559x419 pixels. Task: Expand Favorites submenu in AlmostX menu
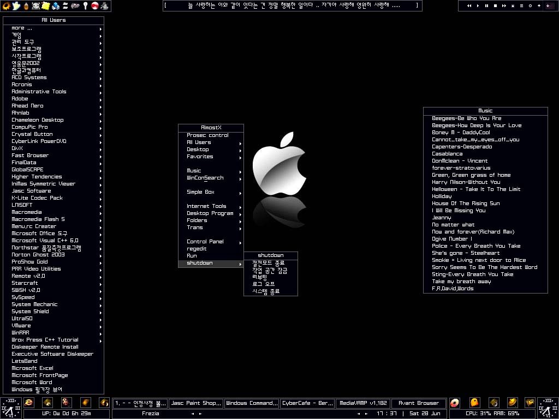[211, 157]
